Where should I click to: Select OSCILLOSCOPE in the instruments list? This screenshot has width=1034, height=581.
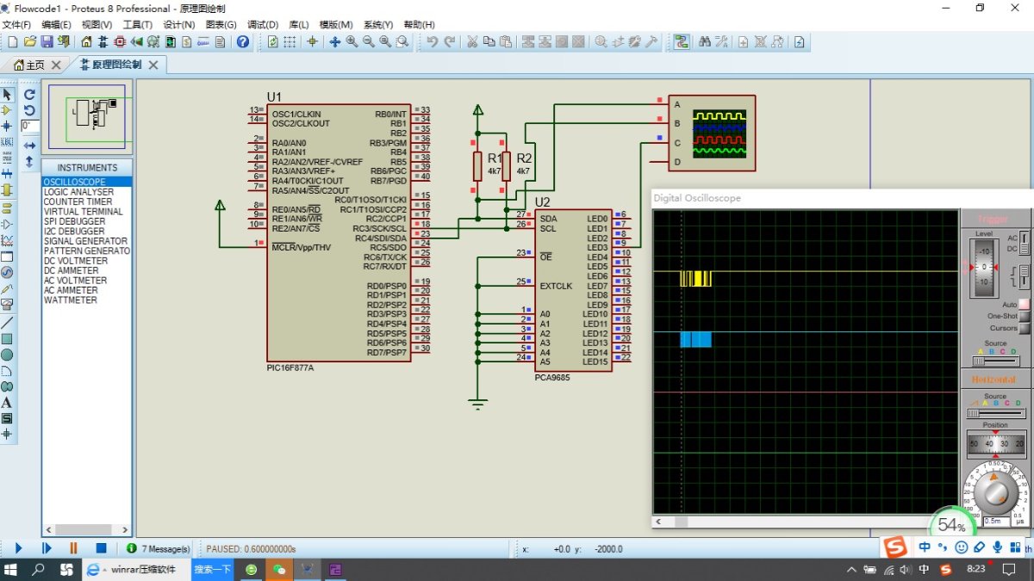point(86,182)
